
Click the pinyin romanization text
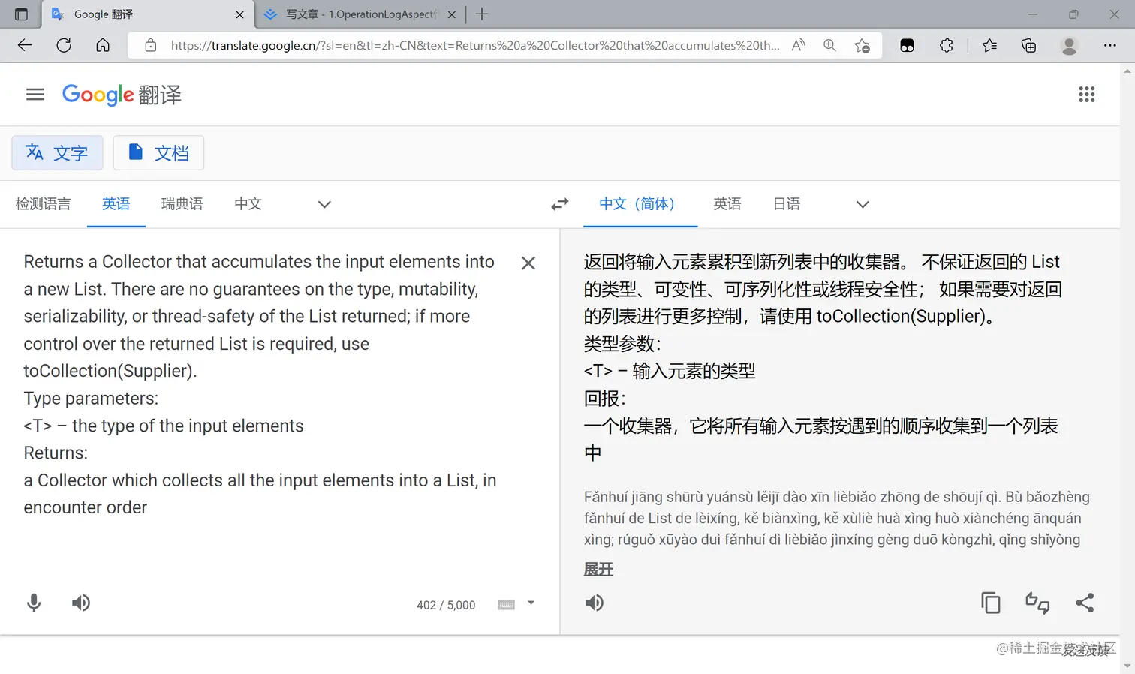[x=836, y=518]
